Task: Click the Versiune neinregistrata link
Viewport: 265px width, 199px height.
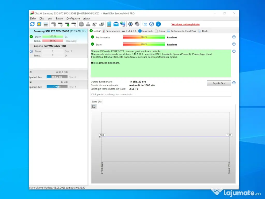Action: pos(185,24)
